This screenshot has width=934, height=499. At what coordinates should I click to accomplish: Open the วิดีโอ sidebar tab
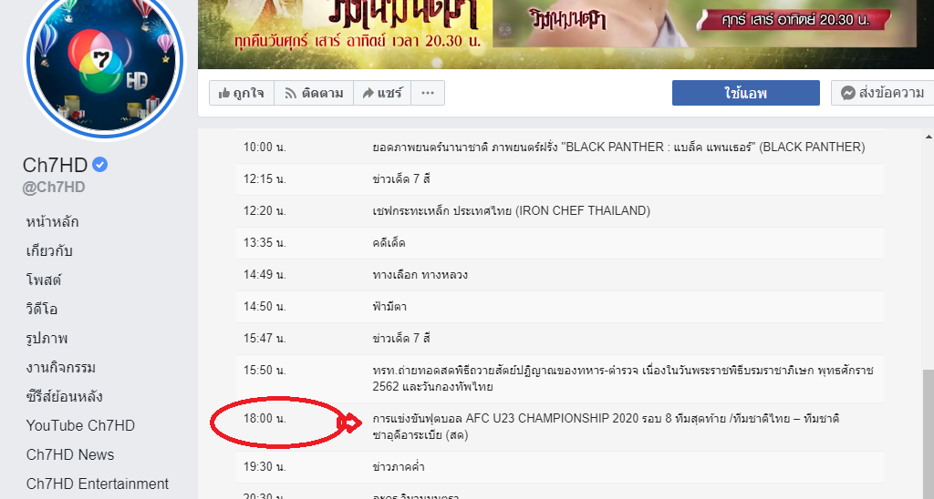[42, 309]
